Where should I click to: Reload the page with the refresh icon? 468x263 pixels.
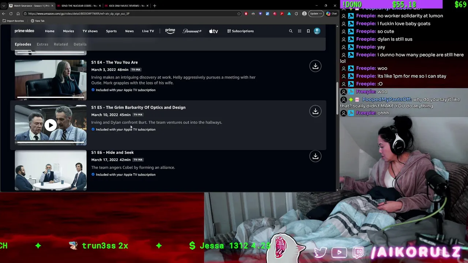coord(11,14)
